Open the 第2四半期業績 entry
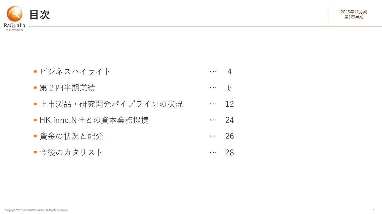This screenshot has width=382, height=214. point(67,88)
